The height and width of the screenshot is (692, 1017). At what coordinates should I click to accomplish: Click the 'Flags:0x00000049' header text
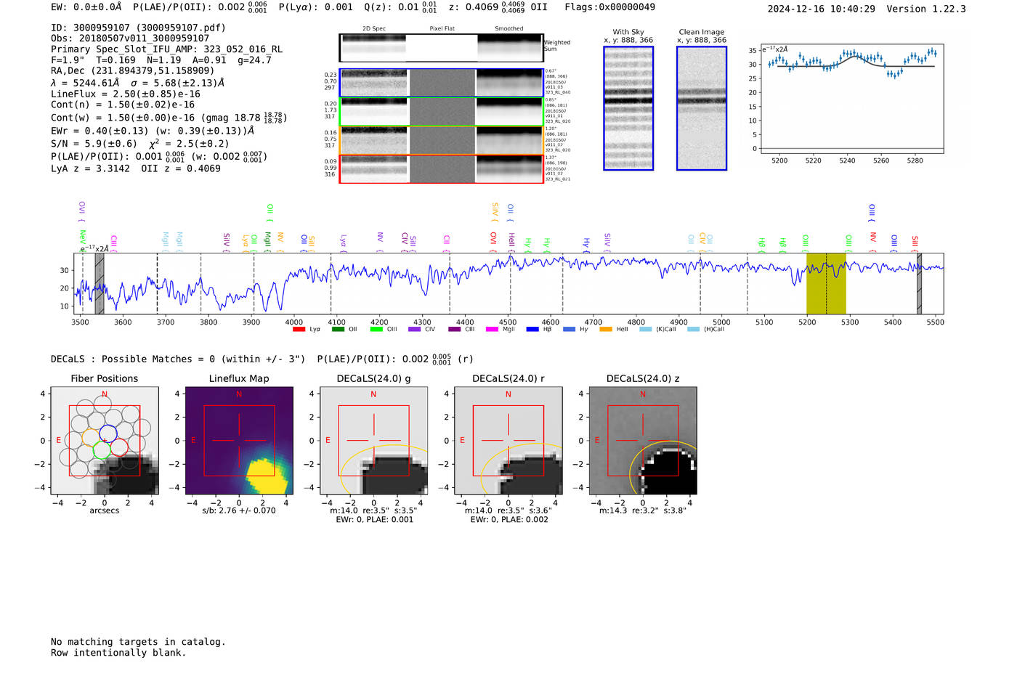coord(610,7)
